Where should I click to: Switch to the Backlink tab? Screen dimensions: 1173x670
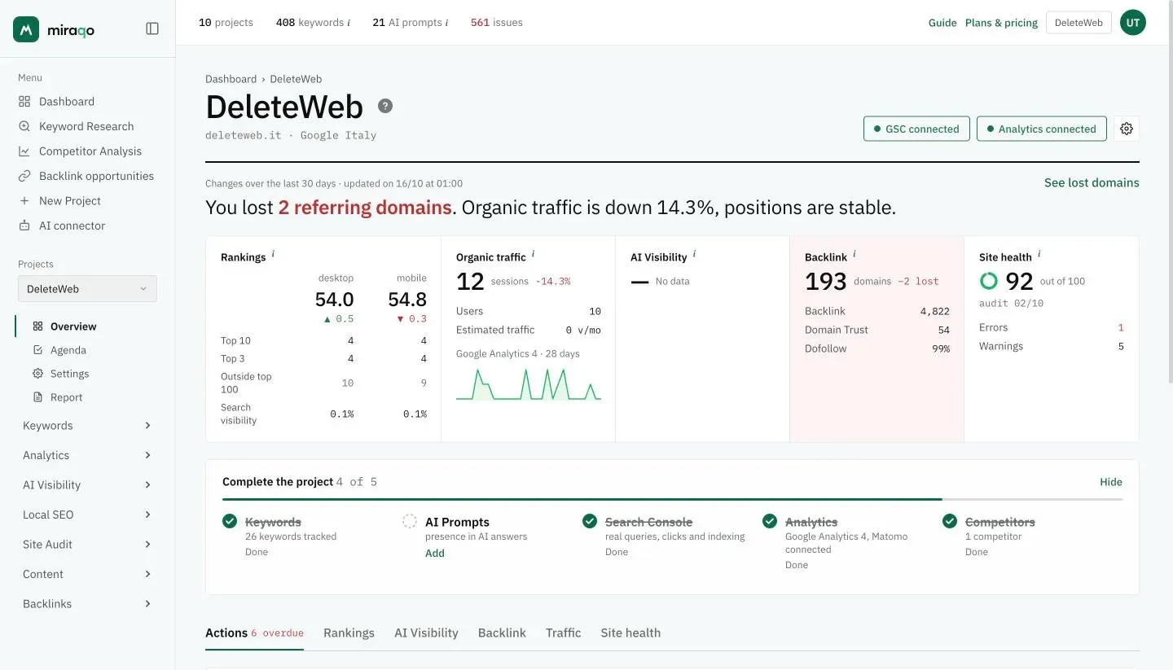(502, 633)
